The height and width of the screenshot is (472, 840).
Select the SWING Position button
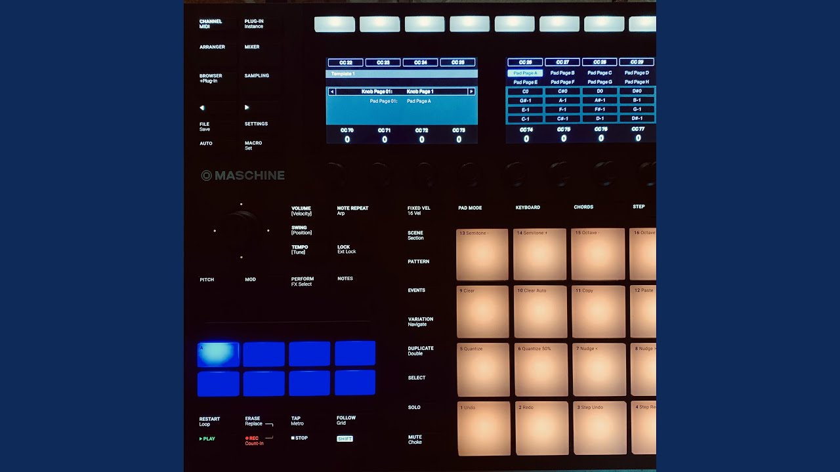click(x=301, y=230)
